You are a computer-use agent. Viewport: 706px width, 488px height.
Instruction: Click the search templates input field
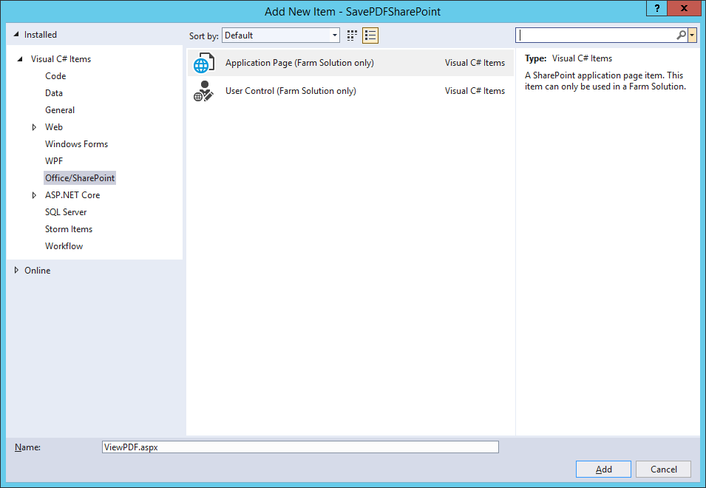click(x=597, y=35)
